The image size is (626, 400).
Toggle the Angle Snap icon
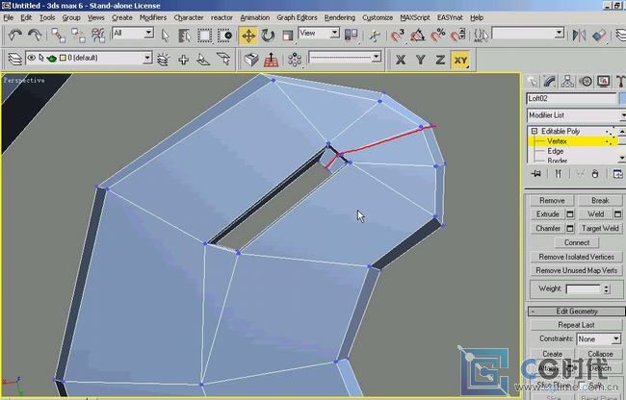417,35
